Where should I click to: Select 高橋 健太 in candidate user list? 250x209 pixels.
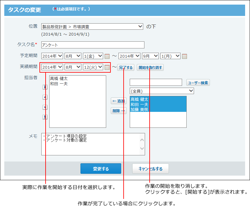(158, 99)
